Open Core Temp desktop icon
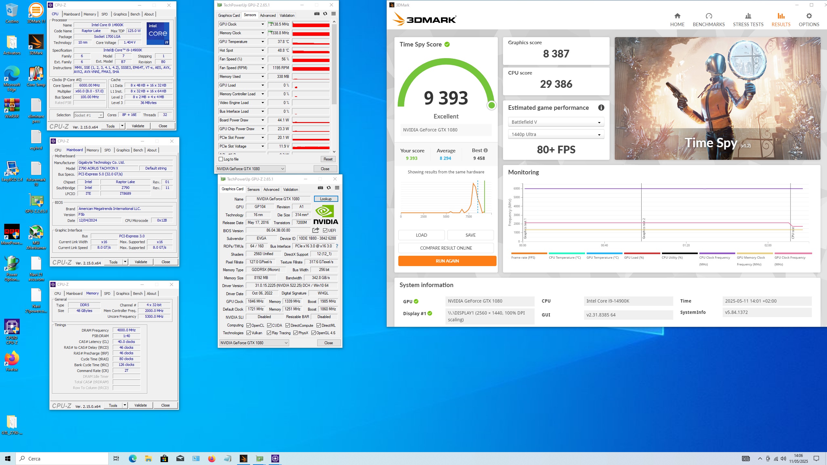 (36, 77)
